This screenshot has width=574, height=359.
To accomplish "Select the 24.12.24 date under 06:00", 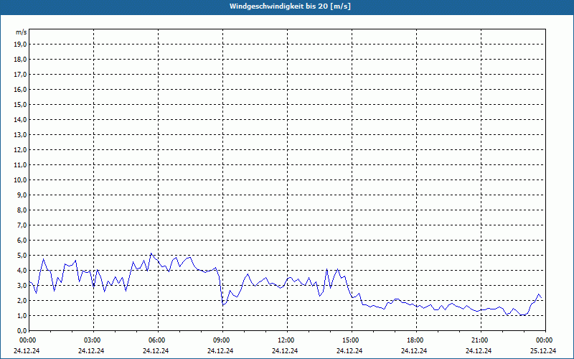I will click(x=156, y=350).
